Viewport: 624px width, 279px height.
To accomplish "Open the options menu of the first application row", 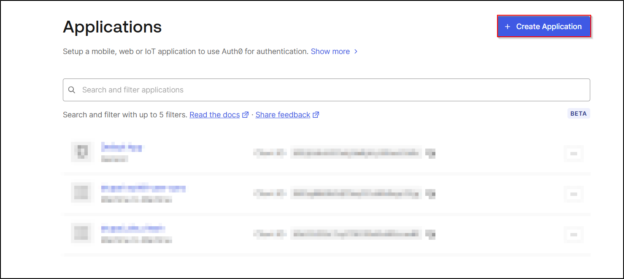I will pos(574,153).
